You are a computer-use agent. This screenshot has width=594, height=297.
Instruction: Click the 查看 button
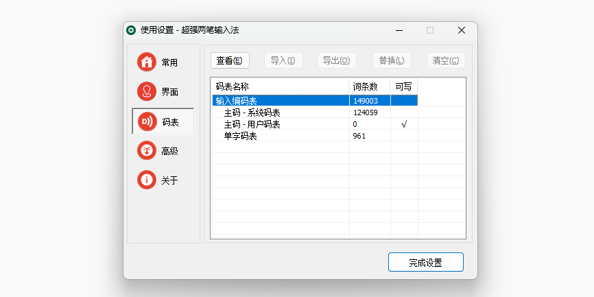point(230,60)
